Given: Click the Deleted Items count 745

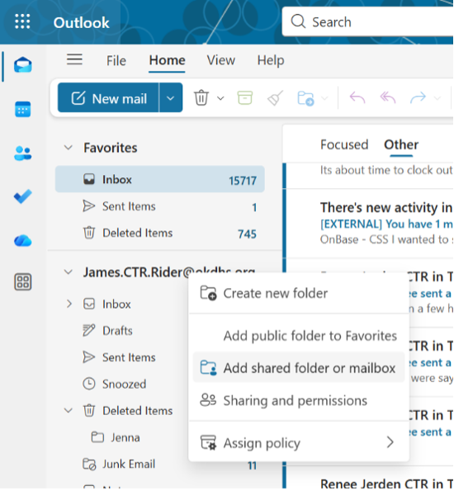Looking at the screenshot, I should click(247, 234).
